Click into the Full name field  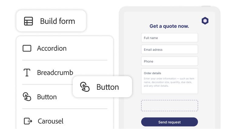169,38
